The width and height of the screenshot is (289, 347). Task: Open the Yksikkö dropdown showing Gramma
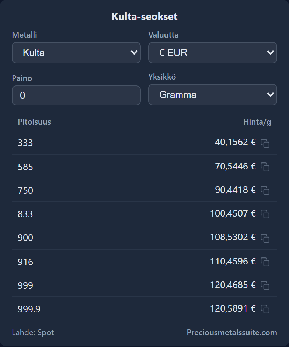click(x=213, y=95)
